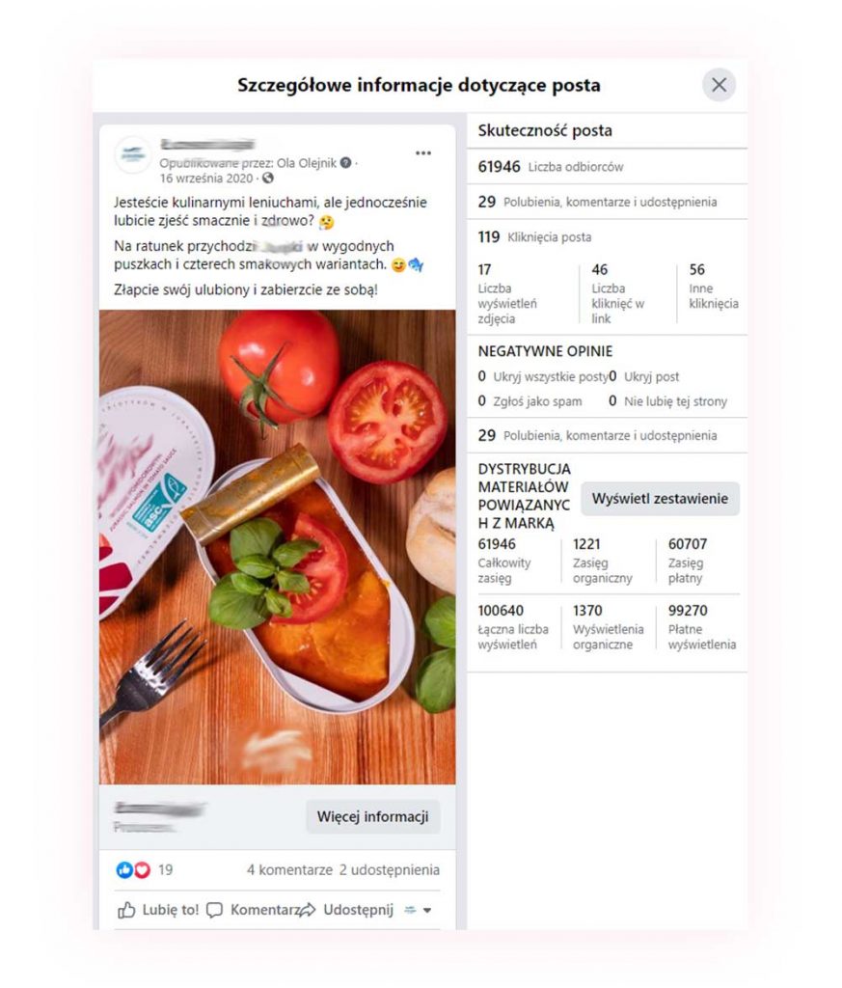Viewport: 842px width, 988px height.
Task: Open the 4 komentarze link
Action: [x=289, y=870]
